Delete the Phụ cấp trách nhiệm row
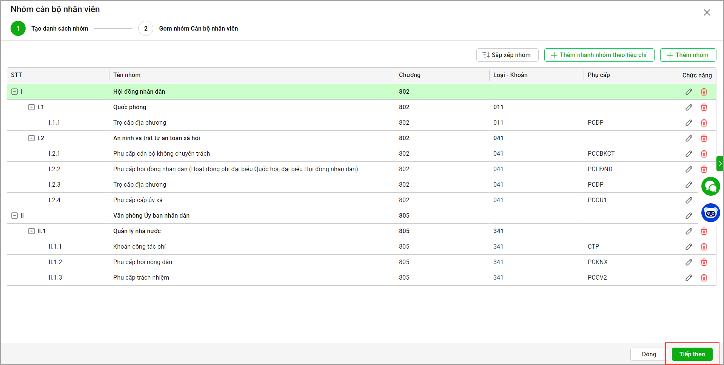724x365 pixels. click(704, 278)
